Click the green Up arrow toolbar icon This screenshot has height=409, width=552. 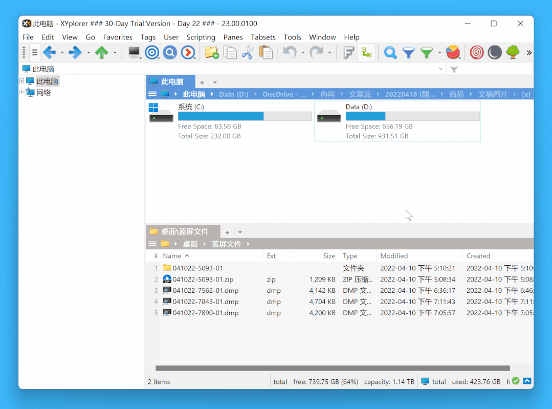point(102,53)
